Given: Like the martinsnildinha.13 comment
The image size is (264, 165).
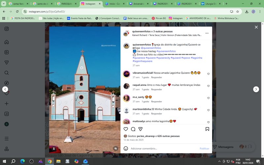Looking at the screenshot, I should click(x=208, y=110).
